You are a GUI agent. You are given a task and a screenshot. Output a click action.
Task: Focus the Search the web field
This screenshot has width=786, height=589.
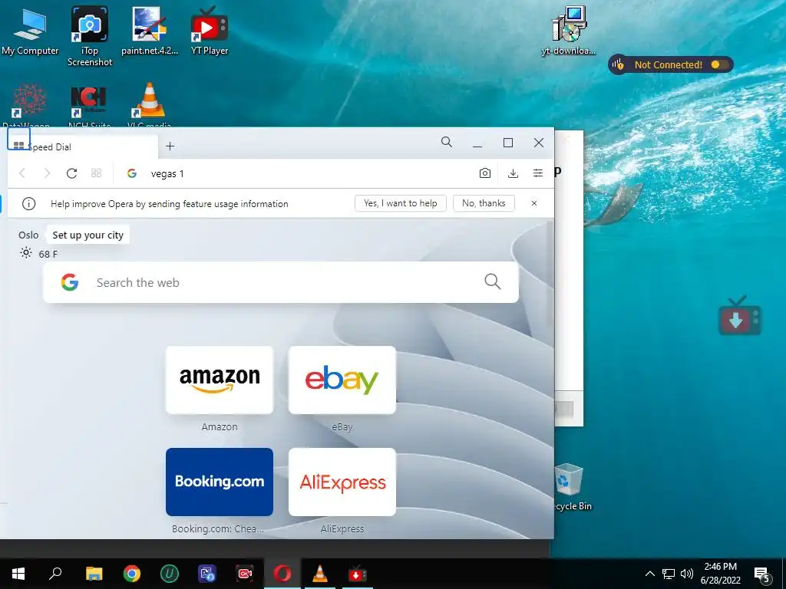(x=281, y=282)
